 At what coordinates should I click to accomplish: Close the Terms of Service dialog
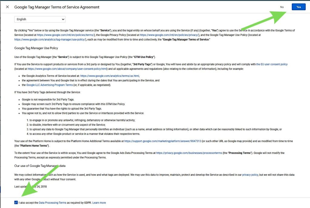click(7, 7)
